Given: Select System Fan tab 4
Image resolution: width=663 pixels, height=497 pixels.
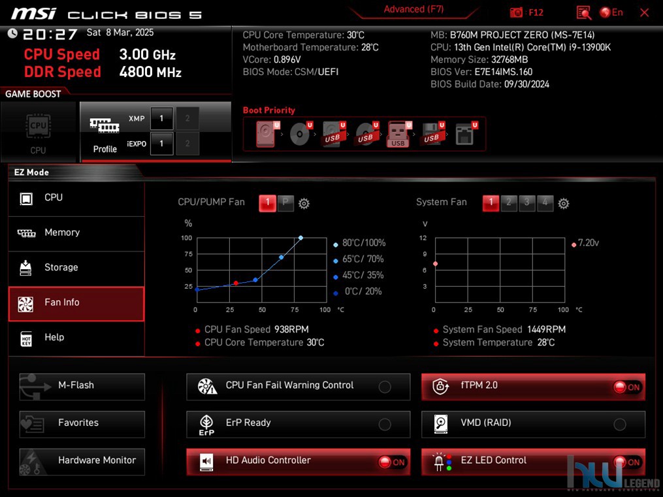Looking at the screenshot, I should point(545,203).
